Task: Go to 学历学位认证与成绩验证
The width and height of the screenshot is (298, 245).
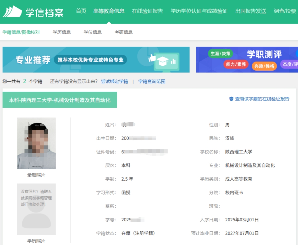Action: click(x=199, y=11)
